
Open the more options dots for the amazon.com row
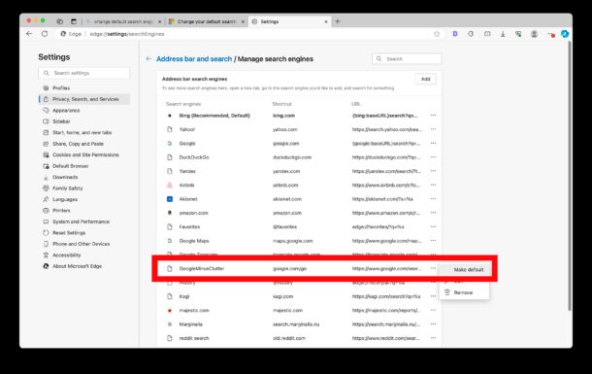[433, 213]
